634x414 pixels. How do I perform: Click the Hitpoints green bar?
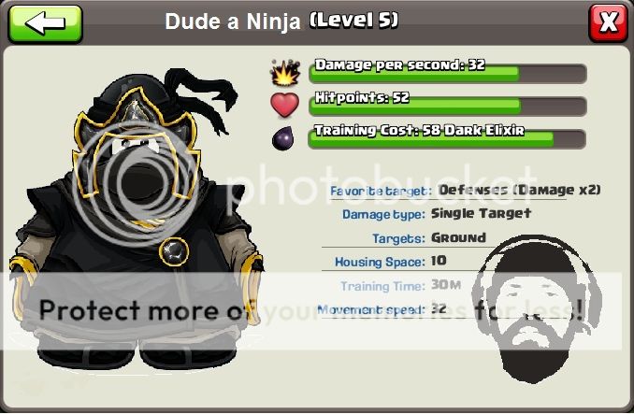coord(448,106)
